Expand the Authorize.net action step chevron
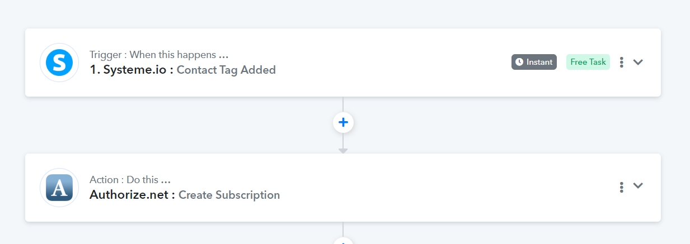Image resolution: width=690 pixels, height=244 pixels. click(x=638, y=186)
